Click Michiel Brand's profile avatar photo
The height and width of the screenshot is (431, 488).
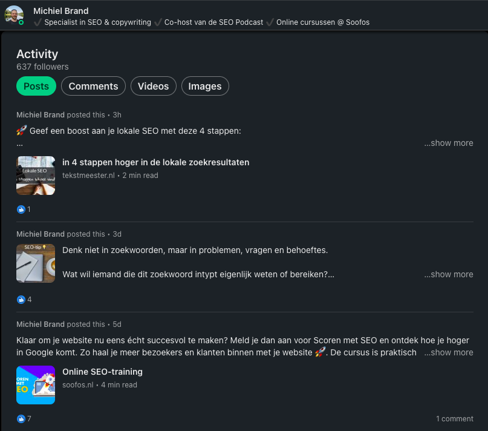[x=14, y=15]
